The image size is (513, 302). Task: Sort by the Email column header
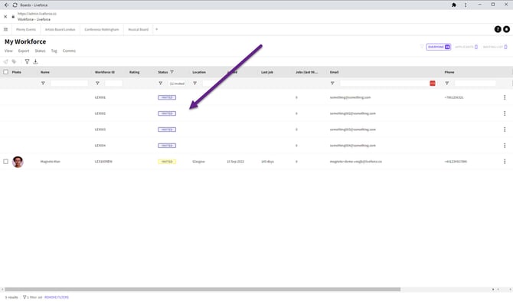(334, 72)
